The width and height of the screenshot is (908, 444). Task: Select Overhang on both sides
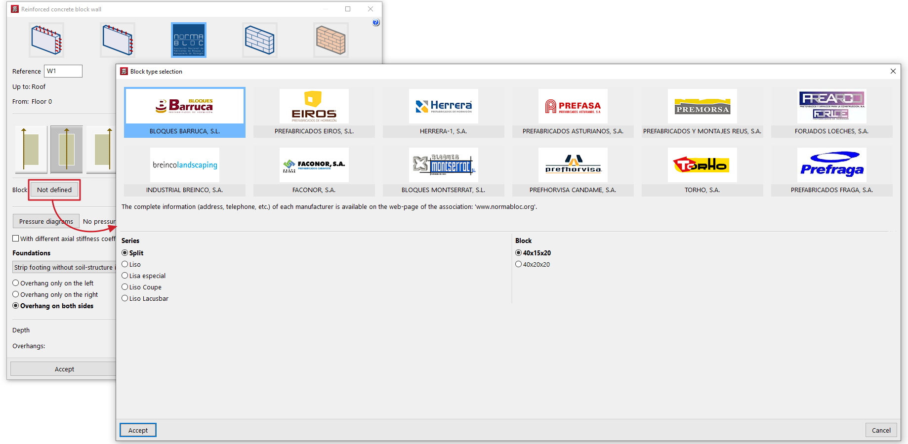(x=16, y=306)
